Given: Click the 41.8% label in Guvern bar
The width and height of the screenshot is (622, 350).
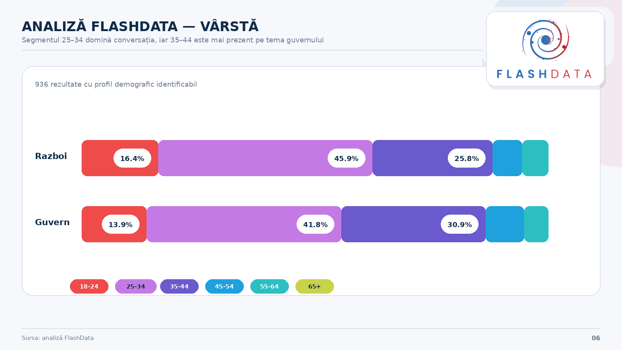Looking at the screenshot, I should 315,224.
